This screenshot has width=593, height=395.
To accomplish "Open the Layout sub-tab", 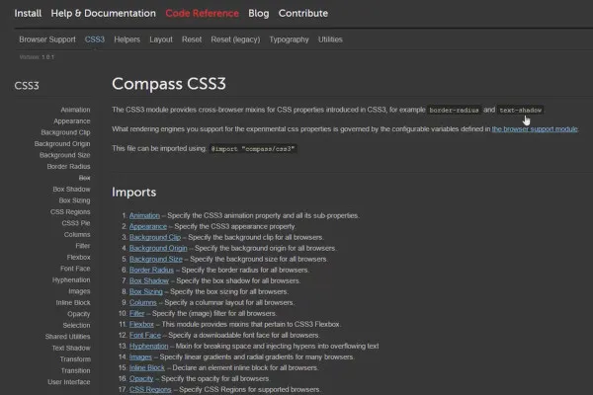I will coord(161,39).
